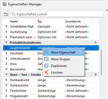108x99 pixels.
Task: Collapse the Produktinformationen group
Action: click(6, 42)
